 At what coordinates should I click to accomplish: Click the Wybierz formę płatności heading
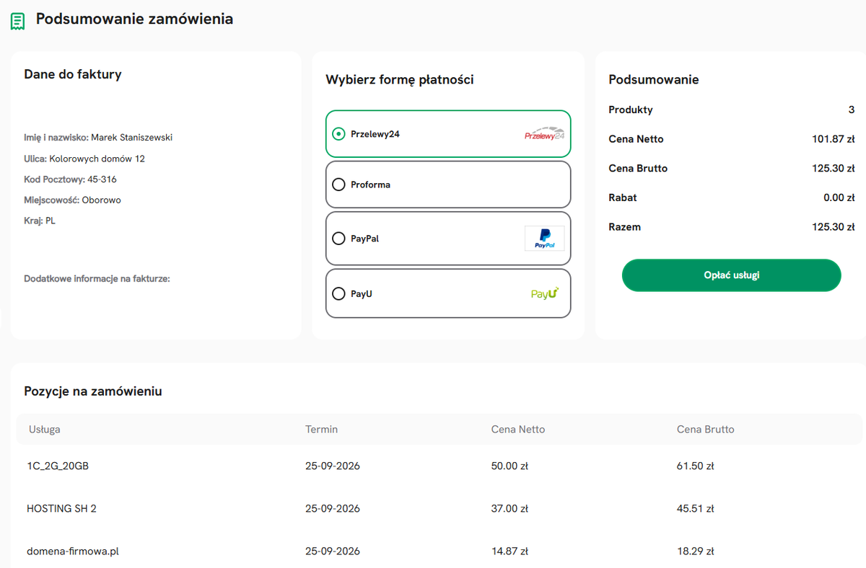[400, 80]
